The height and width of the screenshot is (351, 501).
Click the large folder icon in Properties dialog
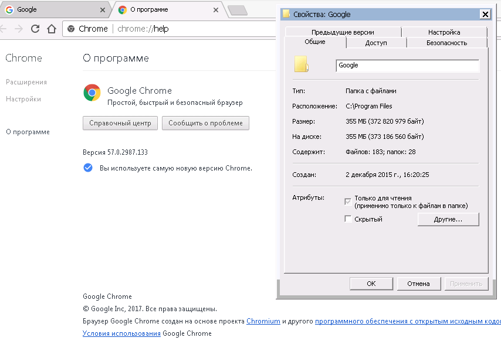(302, 64)
